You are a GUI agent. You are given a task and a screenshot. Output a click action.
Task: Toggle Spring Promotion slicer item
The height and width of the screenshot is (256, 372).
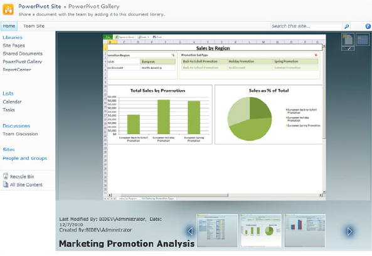[x=295, y=61]
